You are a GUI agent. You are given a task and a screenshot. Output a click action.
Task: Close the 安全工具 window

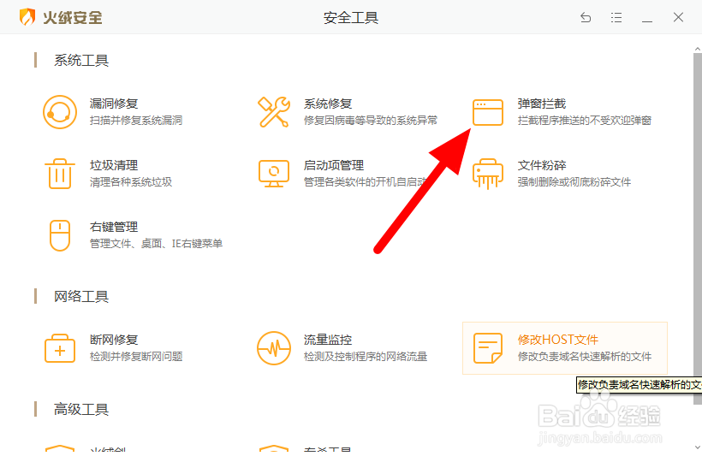[678, 17]
